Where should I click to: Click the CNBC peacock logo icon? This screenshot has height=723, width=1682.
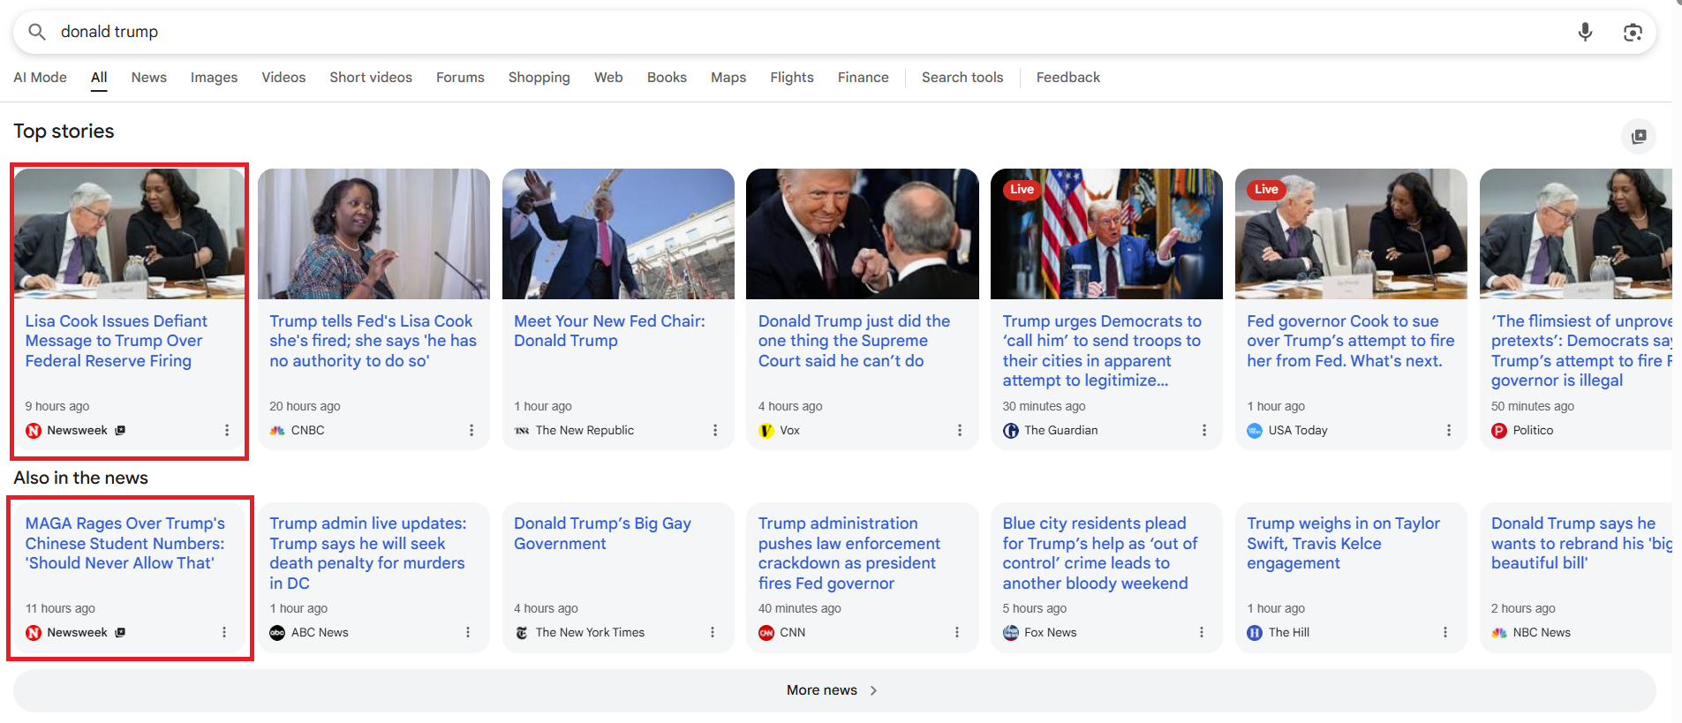click(x=277, y=431)
